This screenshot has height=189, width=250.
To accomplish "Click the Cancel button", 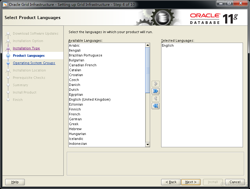I will (x=235, y=182).
